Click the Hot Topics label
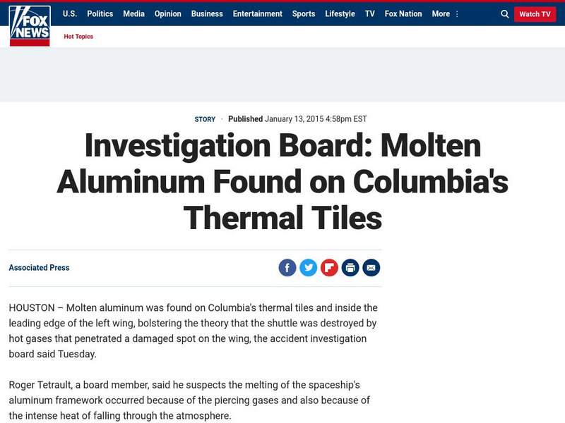The width and height of the screenshot is (565, 423). [78, 37]
